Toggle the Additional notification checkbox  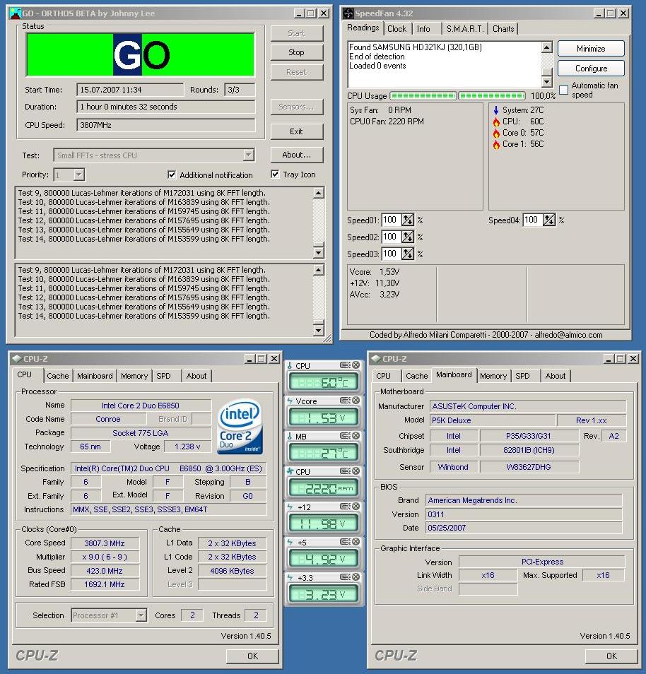pyautogui.click(x=172, y=175)
